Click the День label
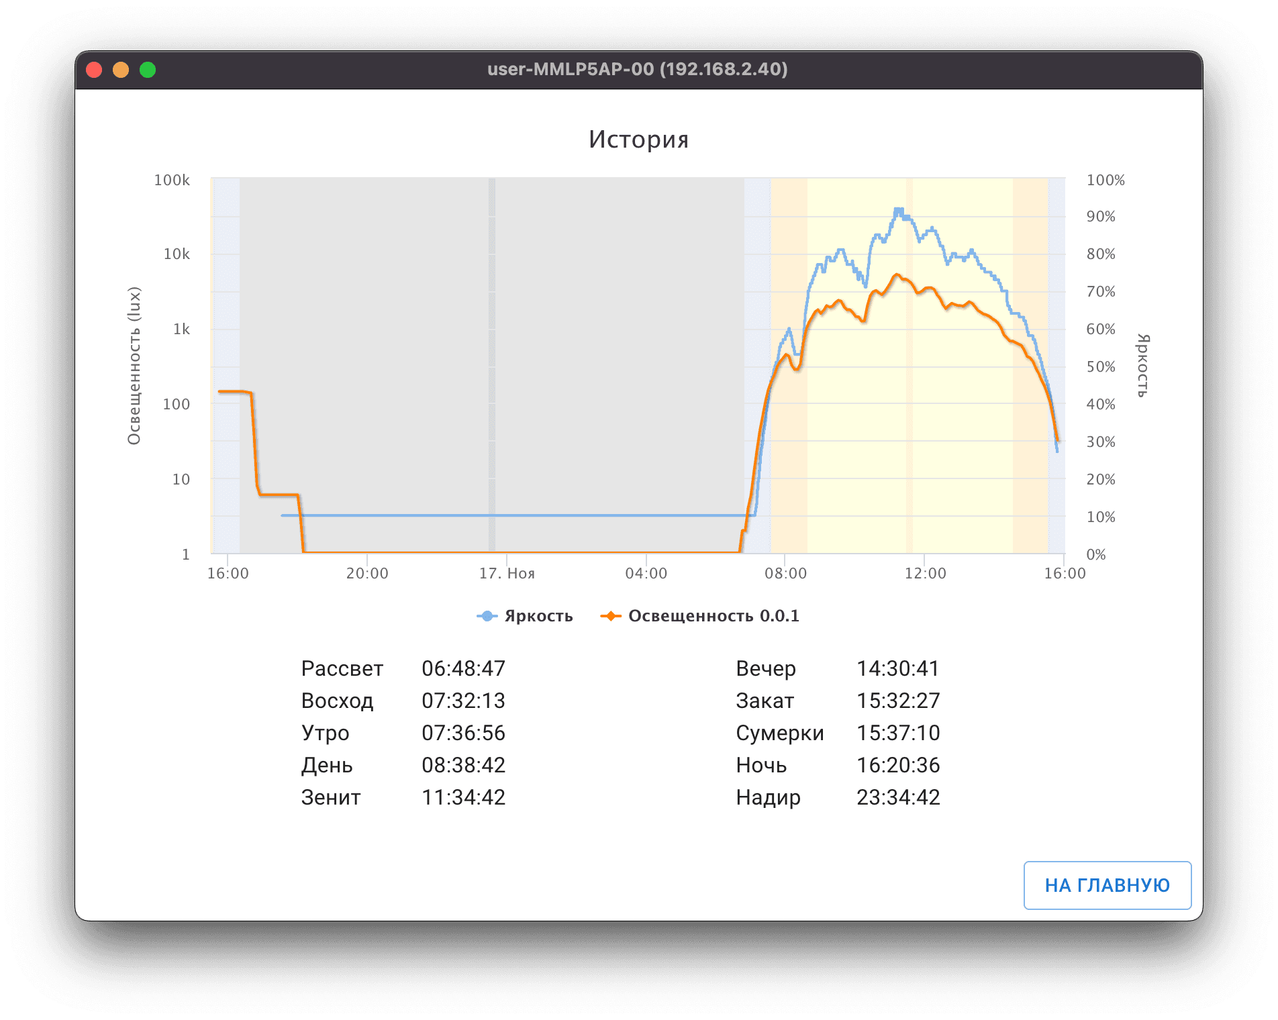Image resolution: width=1278 pixels, height=1020 pixels. pyautogui.click(x=327, y=765)
